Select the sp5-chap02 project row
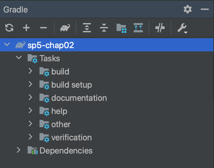214x168 pixels. click(107, 45)
